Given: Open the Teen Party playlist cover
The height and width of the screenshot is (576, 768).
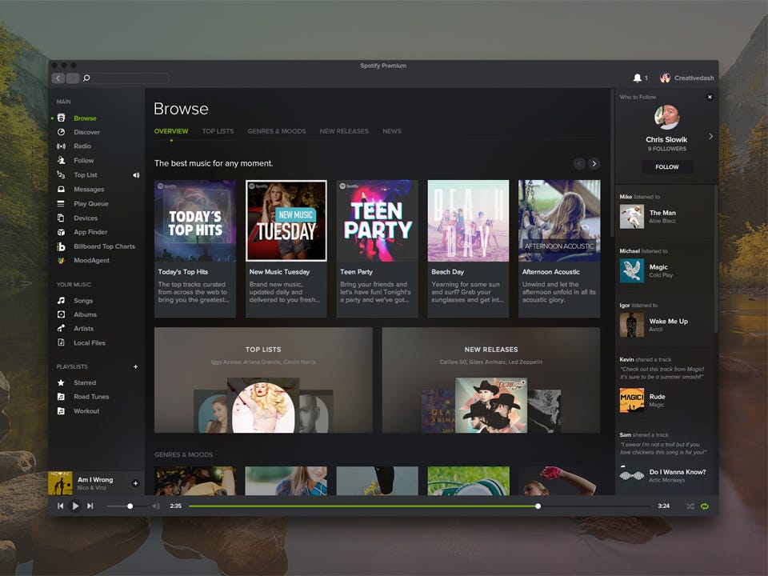Looking at the screenshot, I should point(377,221).
